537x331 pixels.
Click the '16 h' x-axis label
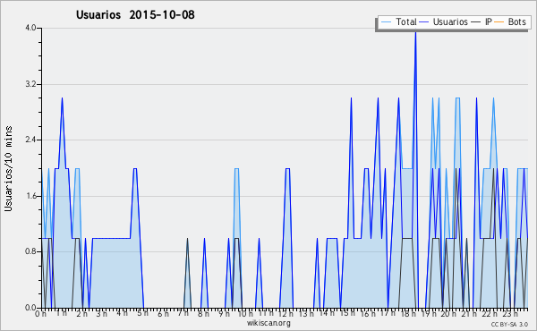click(x=368, y=314)
